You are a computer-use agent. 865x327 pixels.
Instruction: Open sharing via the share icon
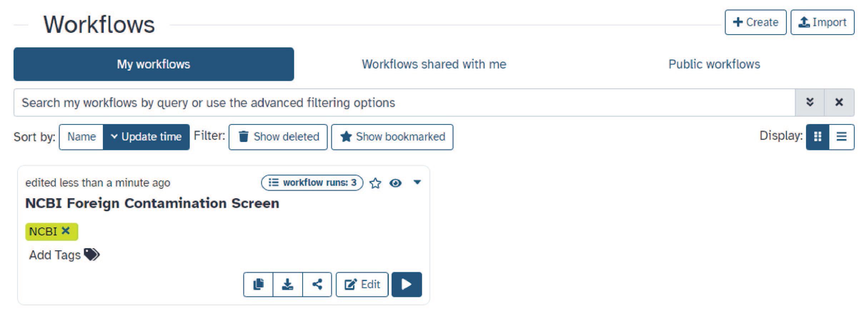pyautogui.click(x=317, y=284)
